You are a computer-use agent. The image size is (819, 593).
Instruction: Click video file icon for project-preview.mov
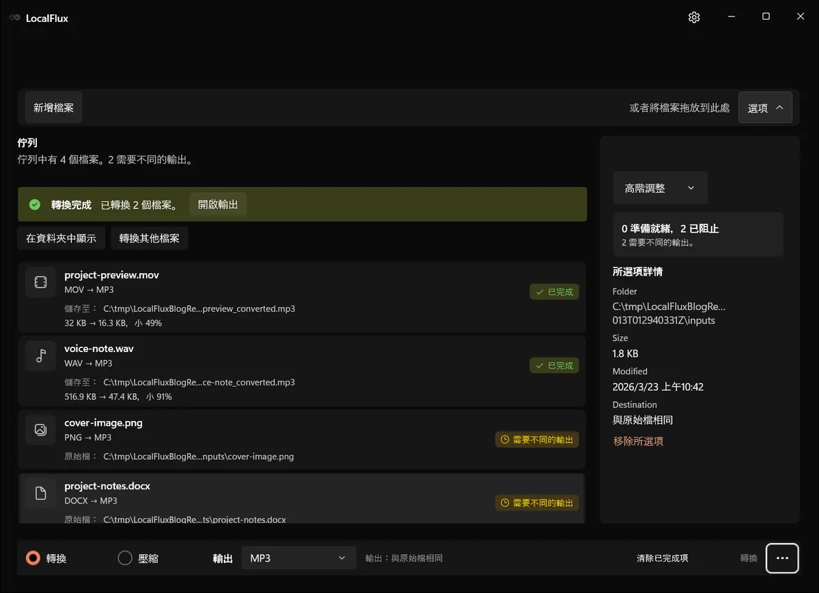point(41,282)
